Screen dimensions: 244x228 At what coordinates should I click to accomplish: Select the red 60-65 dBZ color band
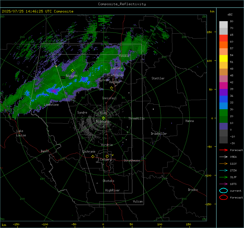(223, 38)
